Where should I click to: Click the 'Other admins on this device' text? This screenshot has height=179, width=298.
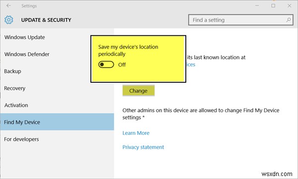(201, 114)
